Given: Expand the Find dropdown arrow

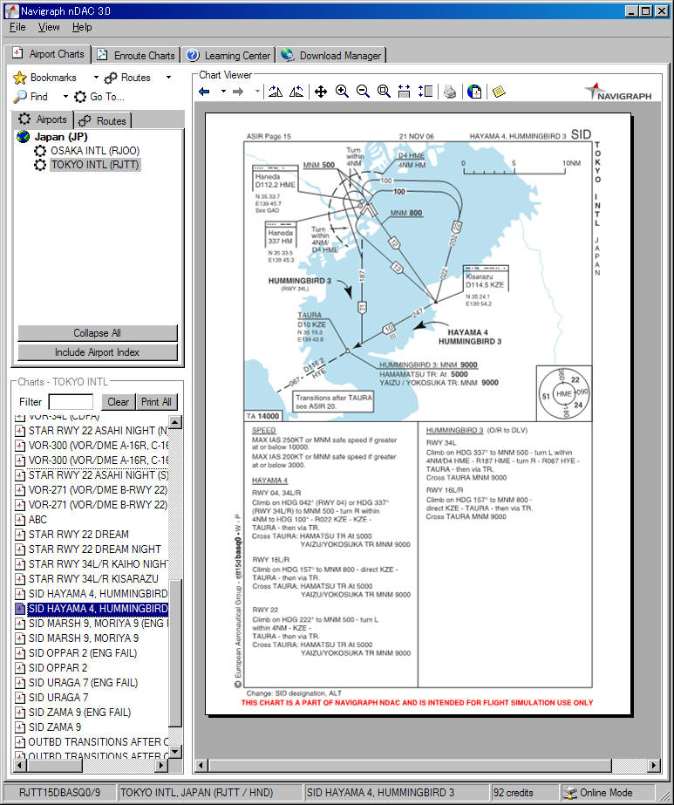Looking at the screenshot, I should [x=65, y=97].
